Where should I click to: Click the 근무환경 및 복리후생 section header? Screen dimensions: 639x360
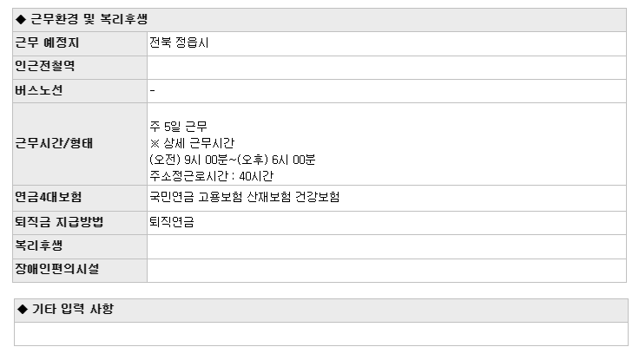point(319,20)
